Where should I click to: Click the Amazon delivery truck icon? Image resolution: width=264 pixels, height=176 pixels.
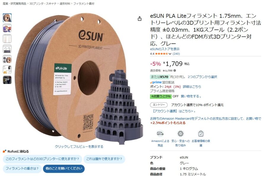point(160,133)
